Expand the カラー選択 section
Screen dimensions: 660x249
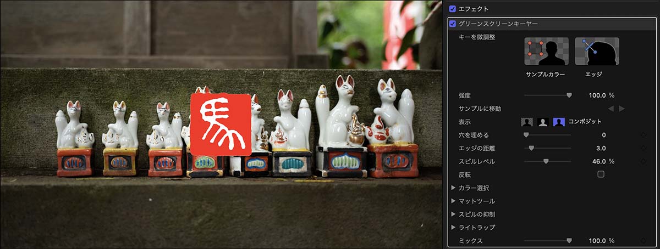click(454, 188)
